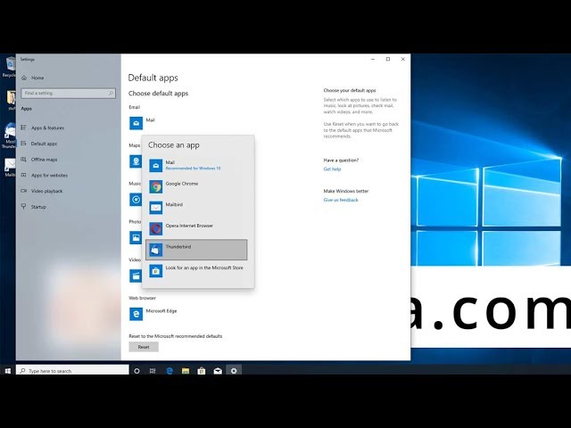Click the Photo viewer default app icon
Screen dimensions: 571x428
tap(136, 238)
